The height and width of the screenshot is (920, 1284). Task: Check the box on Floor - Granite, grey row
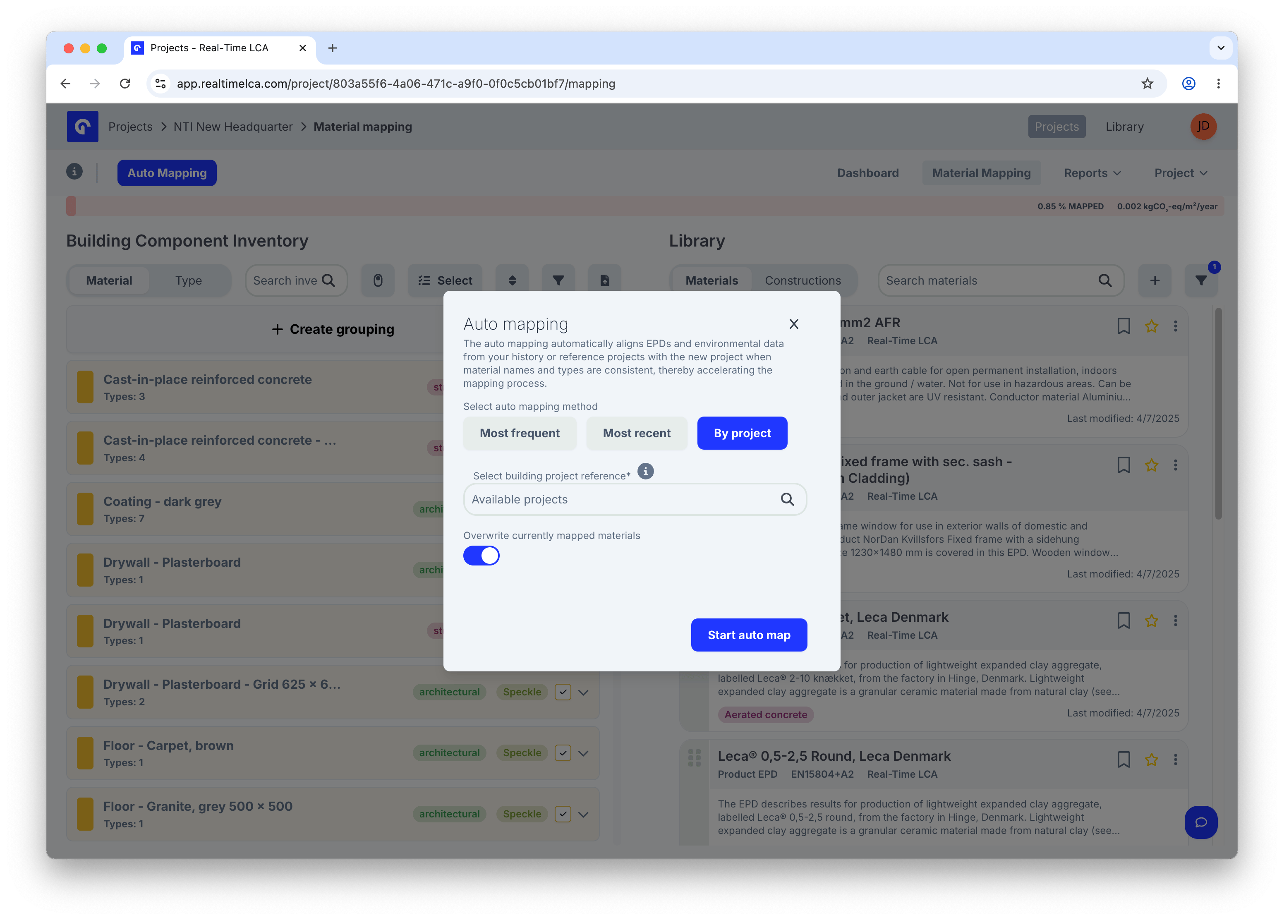click(x=562, y=814)
